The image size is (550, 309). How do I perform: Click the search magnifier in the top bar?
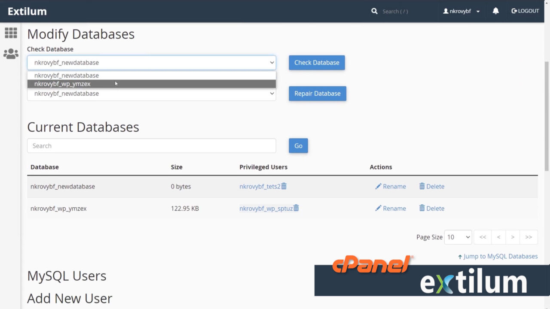(374, 11)
